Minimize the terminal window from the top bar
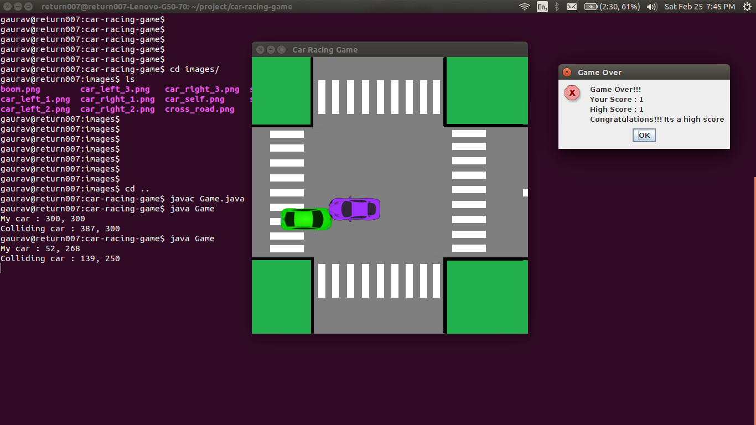 (18, 7)
